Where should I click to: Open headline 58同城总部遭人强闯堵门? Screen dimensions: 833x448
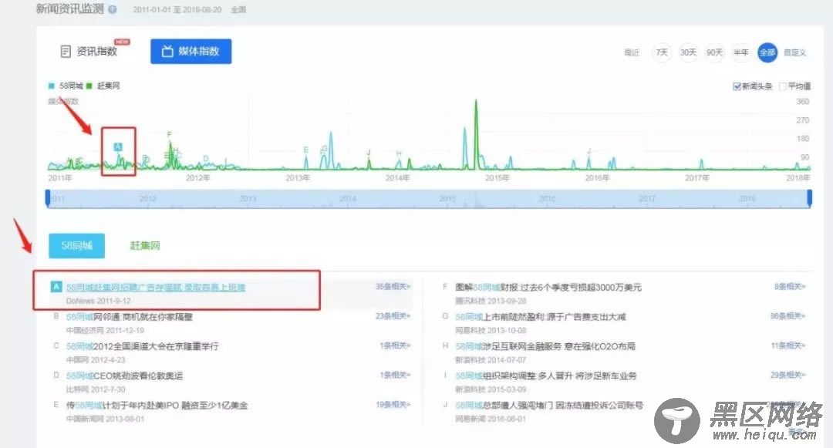point(549,405)
